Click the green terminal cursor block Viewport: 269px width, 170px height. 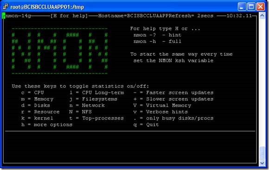click(4, 16)
